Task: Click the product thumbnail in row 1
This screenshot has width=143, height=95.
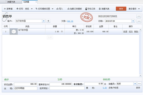Action: point(14,32)
